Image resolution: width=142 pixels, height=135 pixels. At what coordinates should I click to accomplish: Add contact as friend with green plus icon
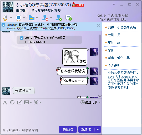(x=59, y=18)
